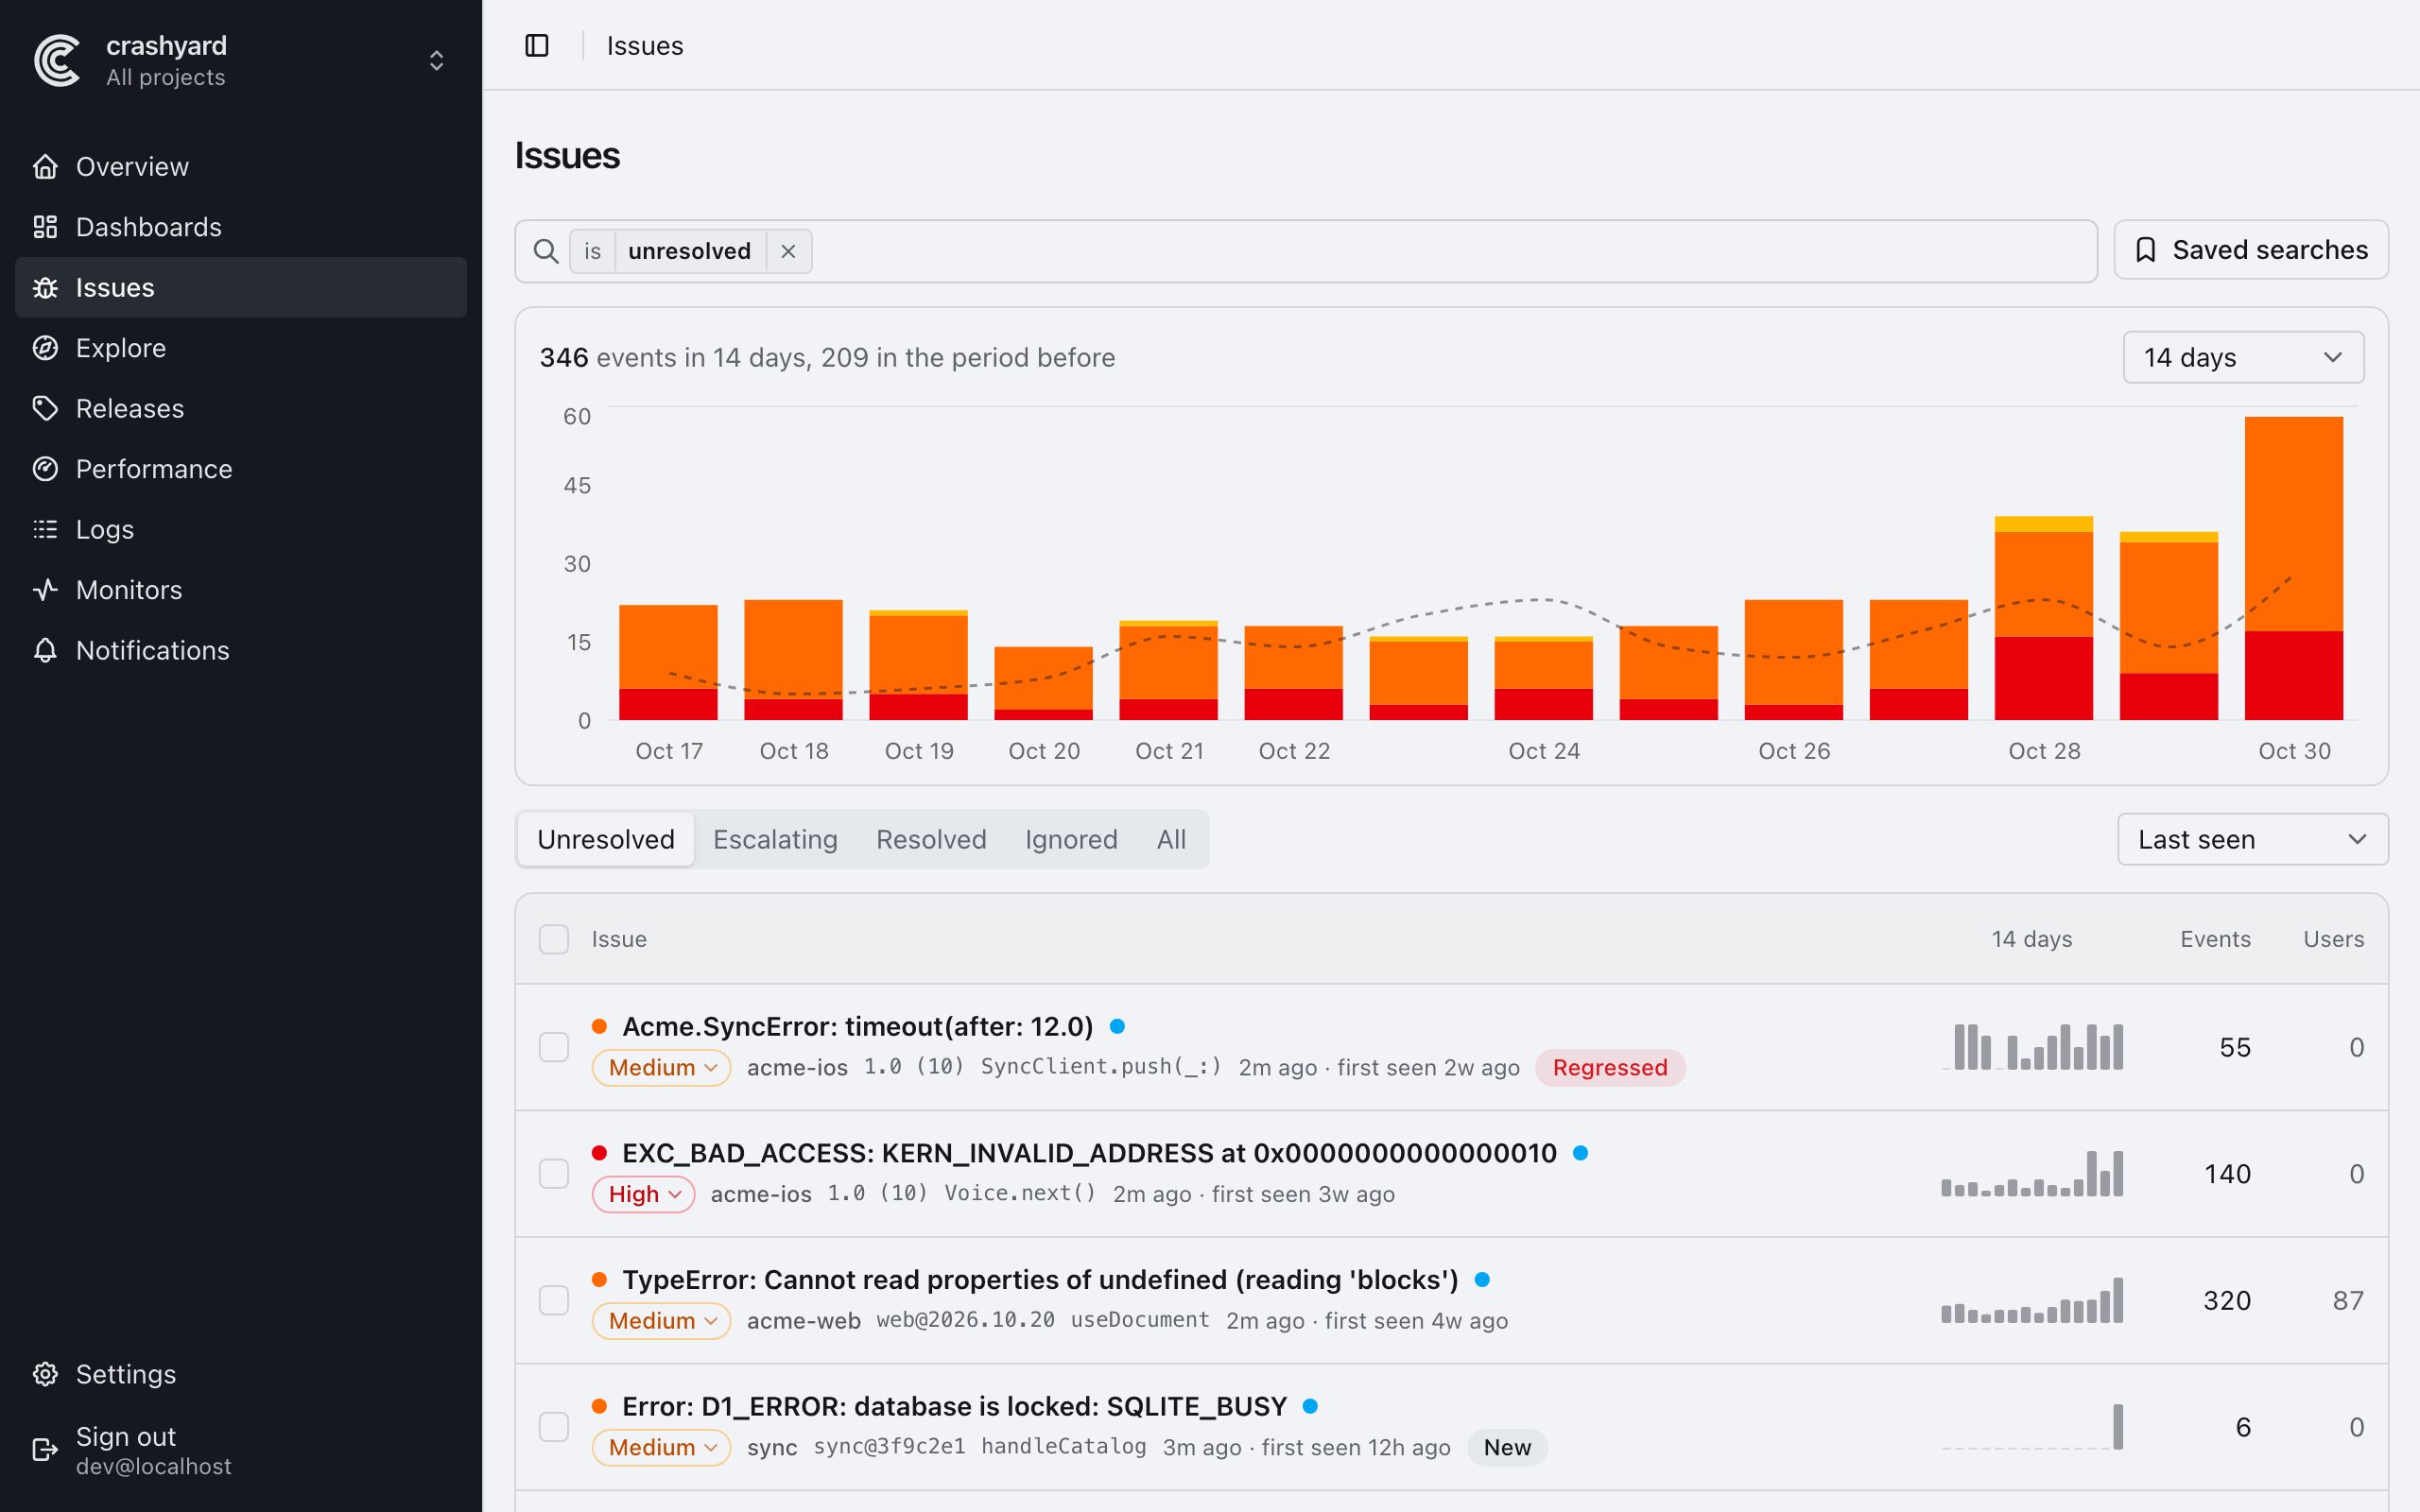Screen dimensions: 2420x1512
Task: Click the search magnifier icon
Action: [x=546, y=251]
